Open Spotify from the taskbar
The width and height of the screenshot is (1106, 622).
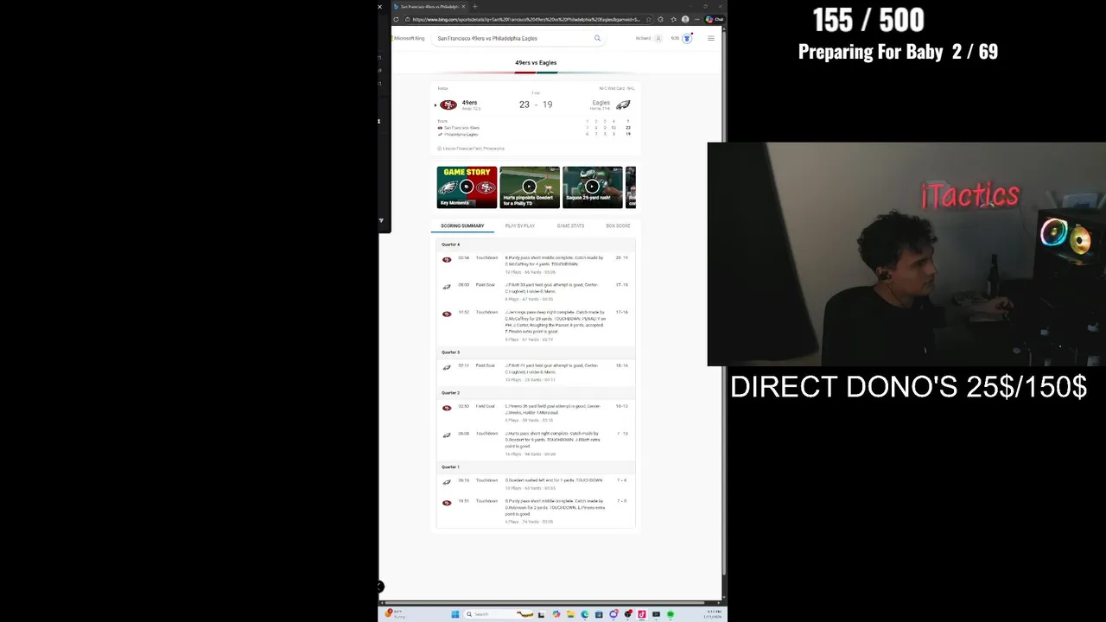(x=671, y=614)
